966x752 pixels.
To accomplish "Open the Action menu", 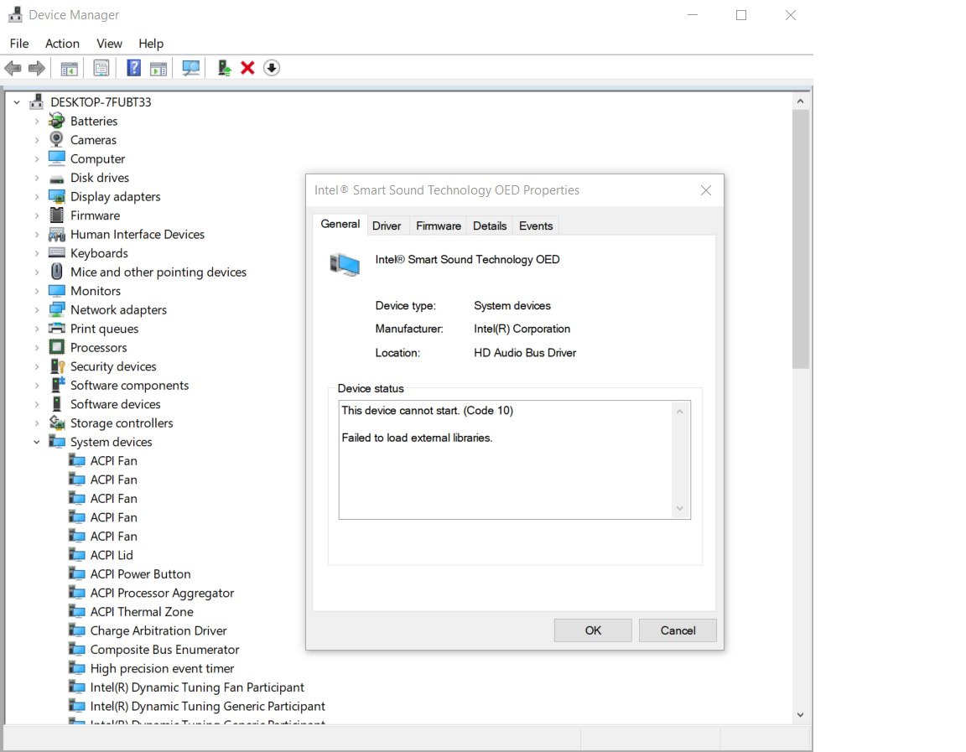I will tap(62, 43).
